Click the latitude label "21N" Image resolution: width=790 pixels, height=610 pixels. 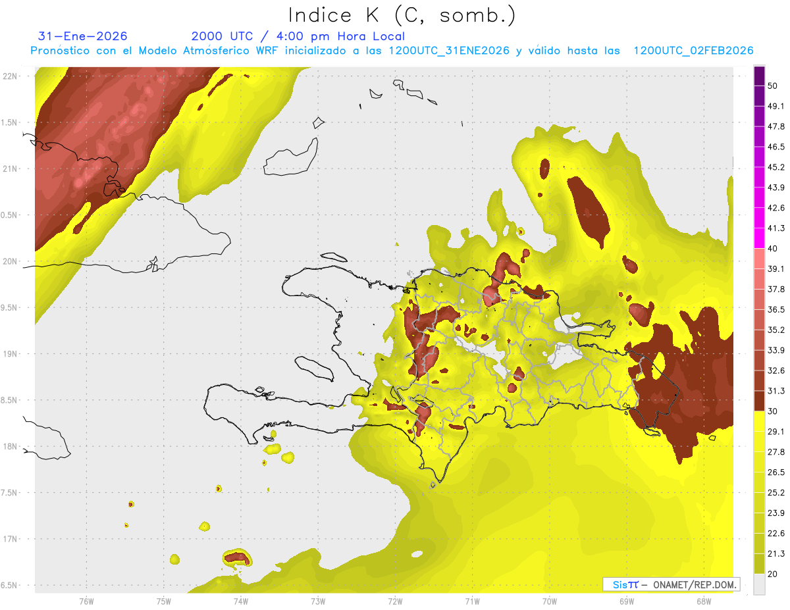(x=9, y=168)
